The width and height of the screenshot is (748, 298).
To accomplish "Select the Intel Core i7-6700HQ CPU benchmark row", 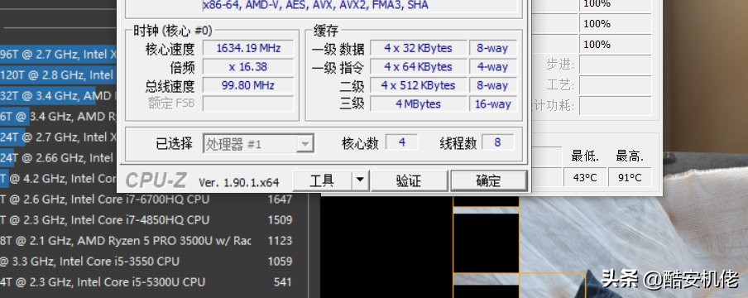I will [x=146, y=199].
